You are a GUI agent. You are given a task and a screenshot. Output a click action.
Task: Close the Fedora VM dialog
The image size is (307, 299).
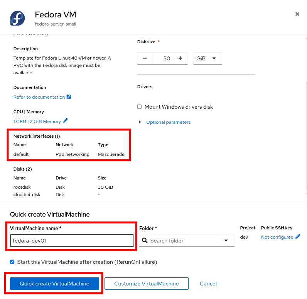coord(297,14)
